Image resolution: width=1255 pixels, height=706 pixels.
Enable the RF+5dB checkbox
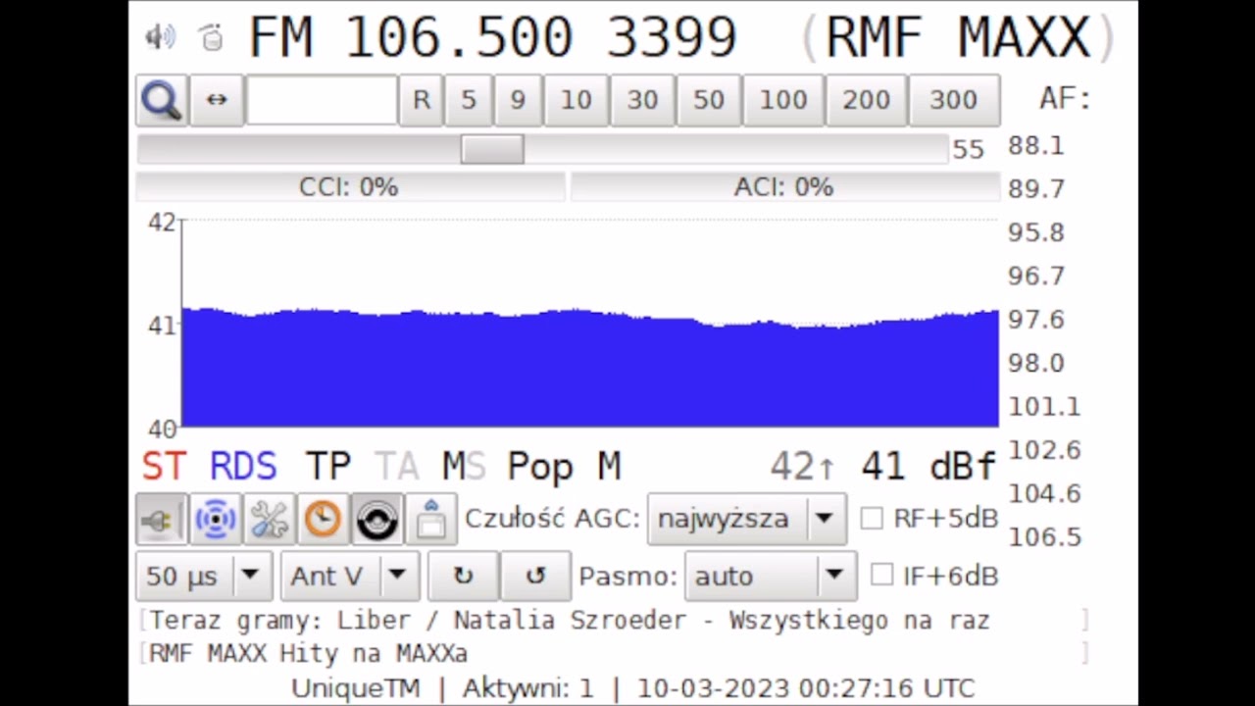pyautogui.click(x=872, y=519)
